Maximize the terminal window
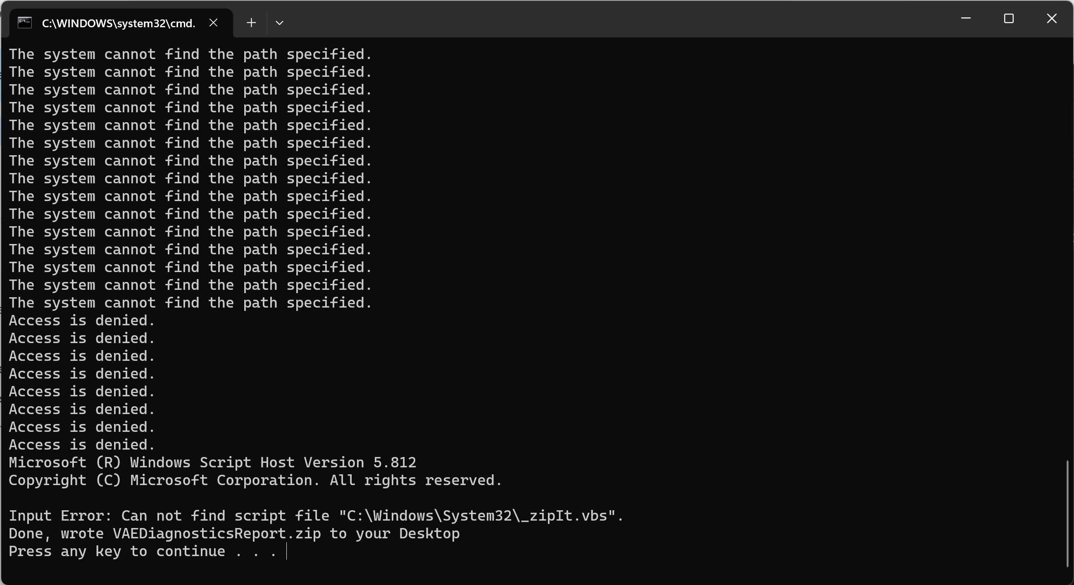 1009,18
